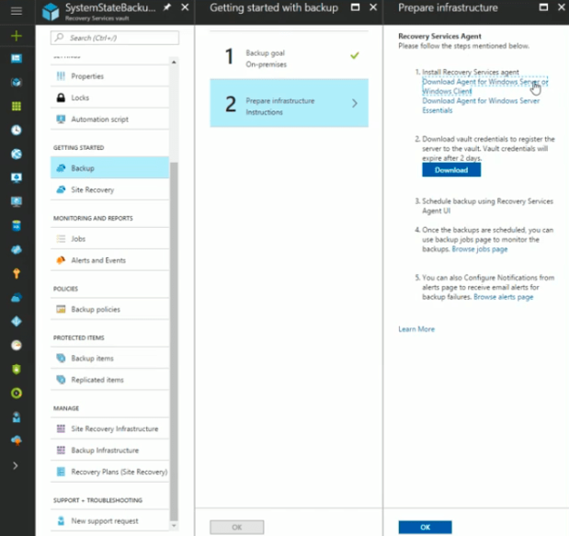The image size is (569, 536).
Task: Open the gauge Monitor icon in sidebar
Action: [17, 345]
